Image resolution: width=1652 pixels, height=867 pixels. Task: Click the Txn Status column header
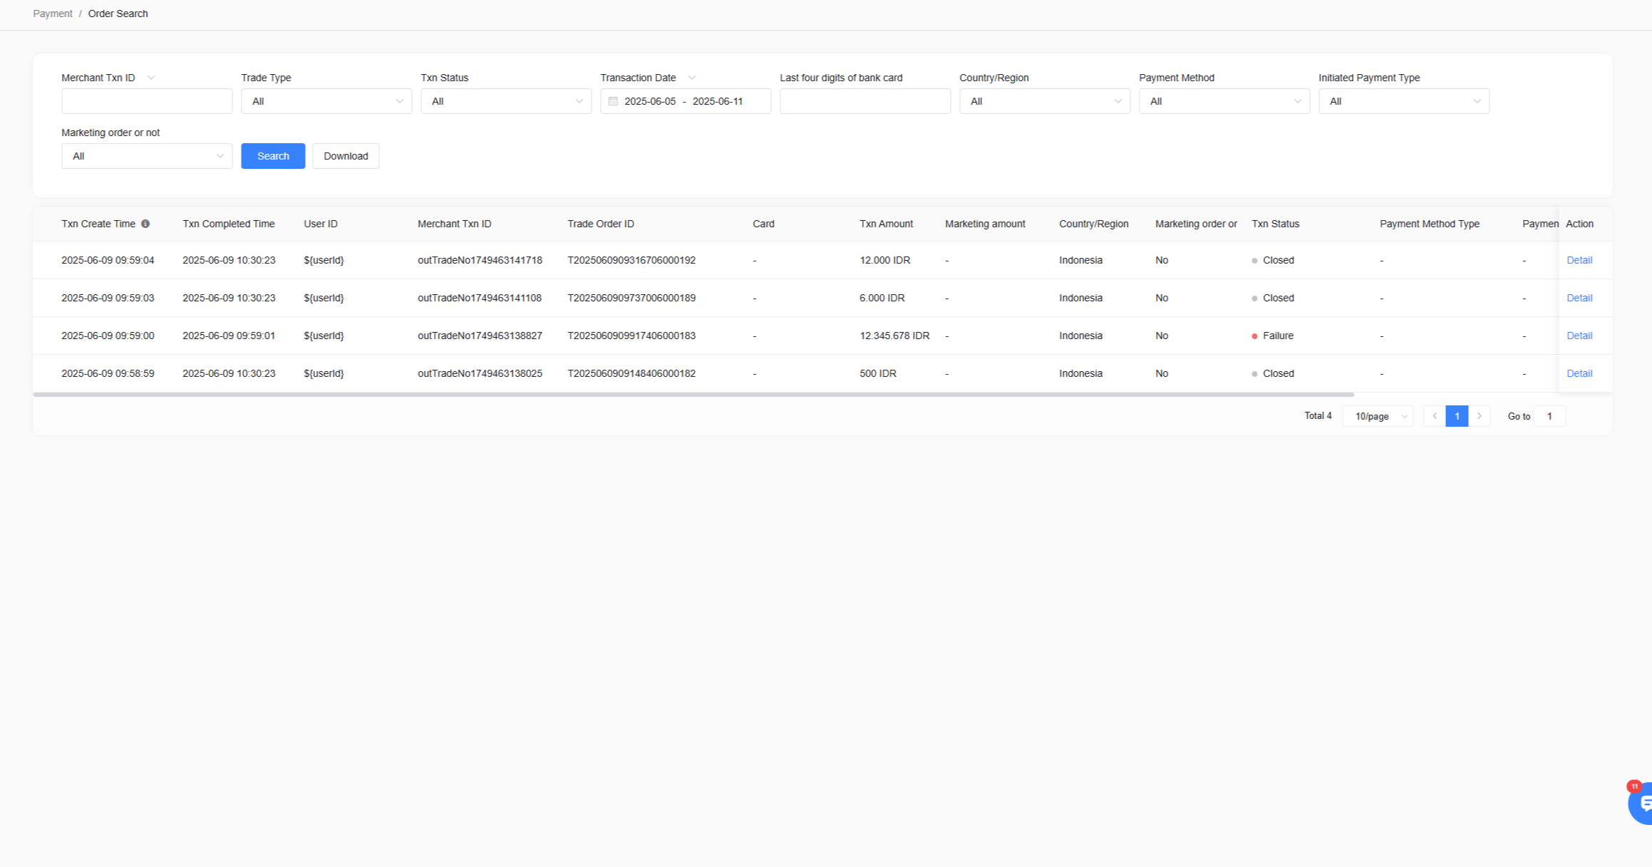1276,224
